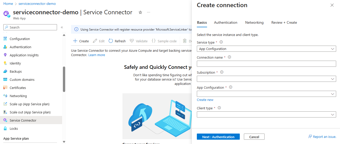This screenshot has height=144, width=340.
Task: Open the App Configuration dropdown
Action: (266, 94)
